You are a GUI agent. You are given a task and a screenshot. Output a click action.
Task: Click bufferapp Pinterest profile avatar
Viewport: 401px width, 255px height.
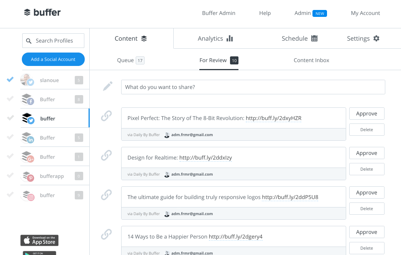(x=28, y=176)
